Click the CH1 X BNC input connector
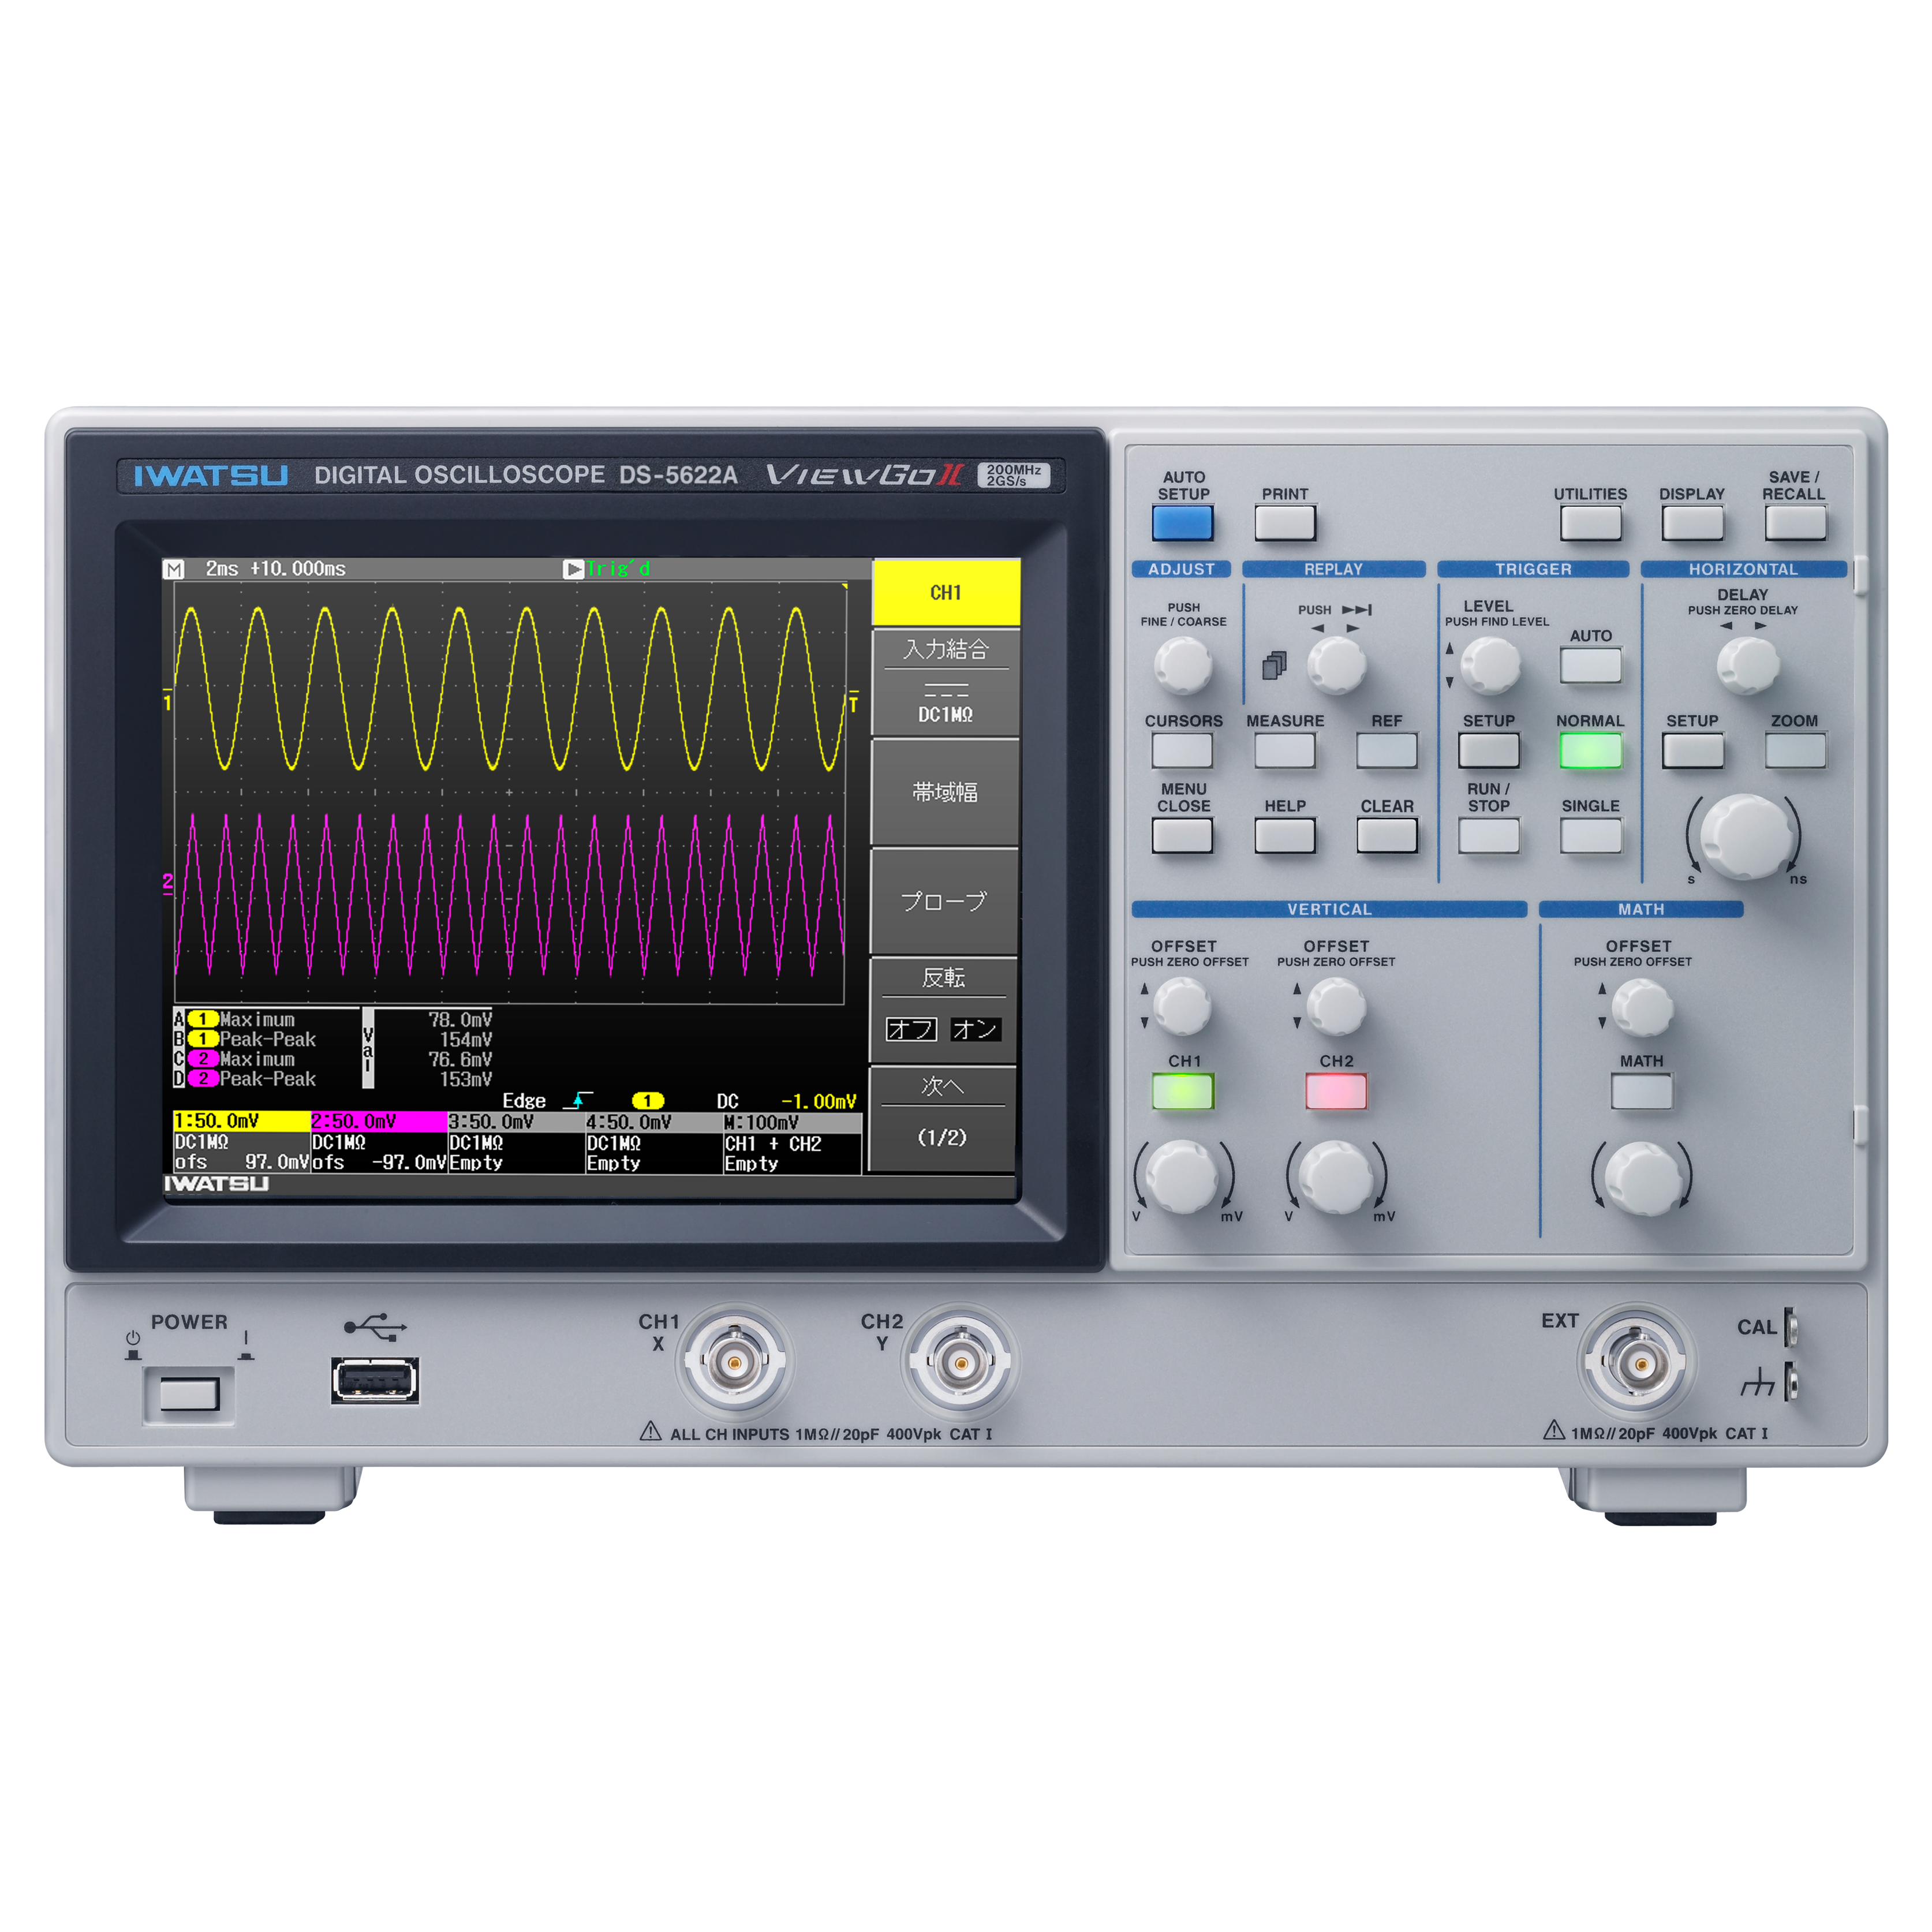 [x=734, y=1361]
